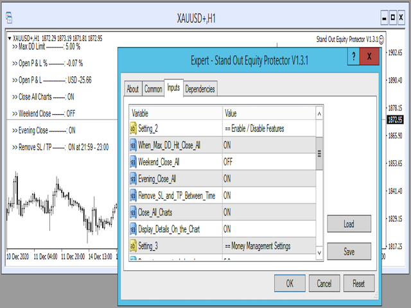Click the Weekend_Close_All variable name

[x=159, y=162]
